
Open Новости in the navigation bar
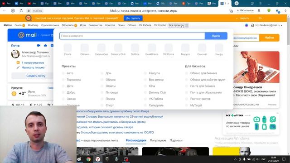click(110, 25)
